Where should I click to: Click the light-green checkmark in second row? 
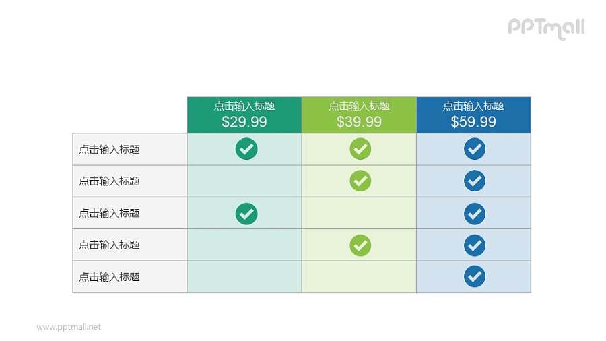coord(360,181)
